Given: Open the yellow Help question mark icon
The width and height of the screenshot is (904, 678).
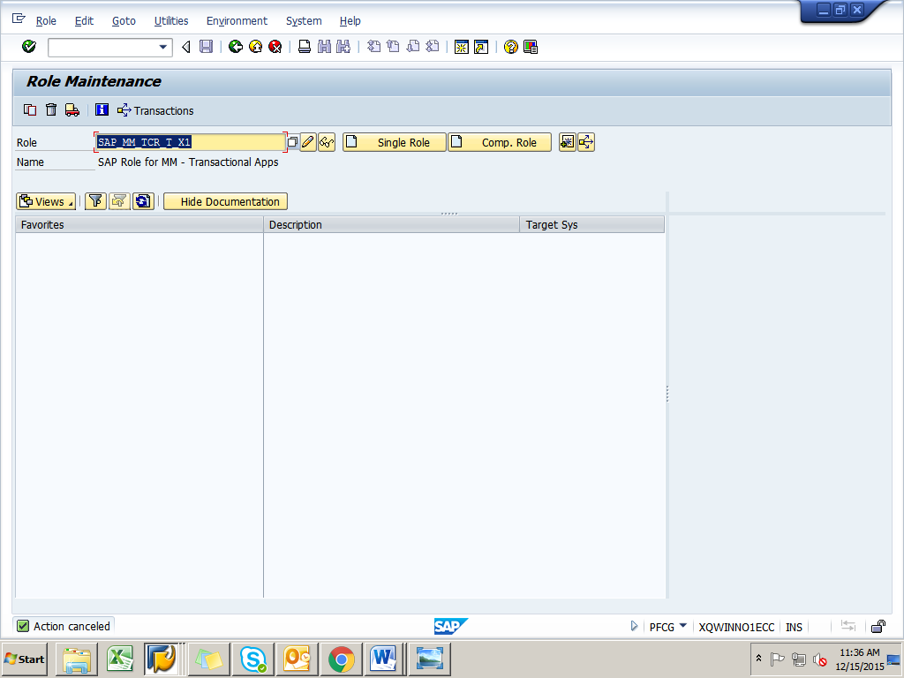Looking at the screenshot, I should (510, 47).
